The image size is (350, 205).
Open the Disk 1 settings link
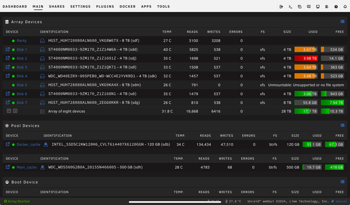point(22,50)
